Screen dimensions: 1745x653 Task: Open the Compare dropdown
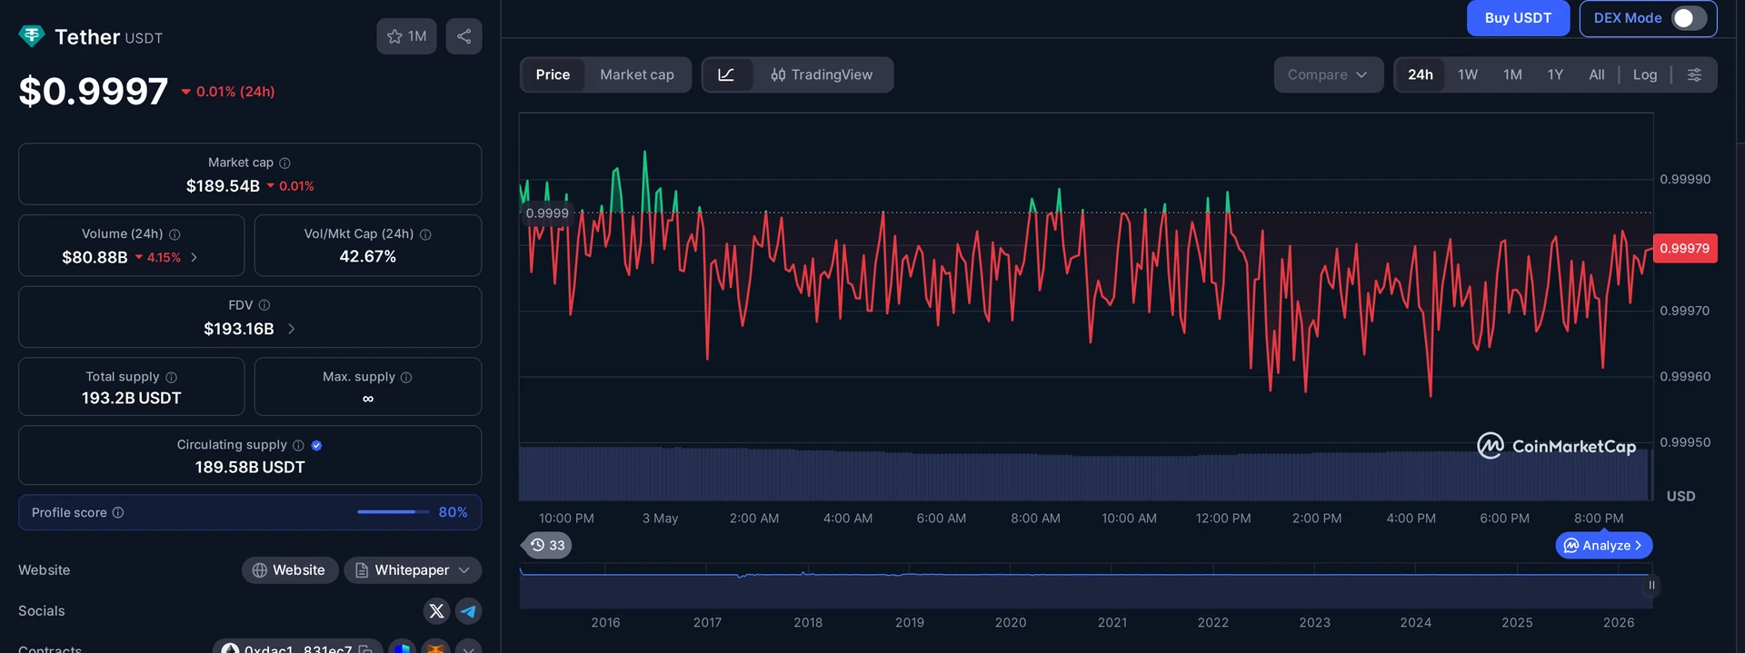click(1328, 74)
